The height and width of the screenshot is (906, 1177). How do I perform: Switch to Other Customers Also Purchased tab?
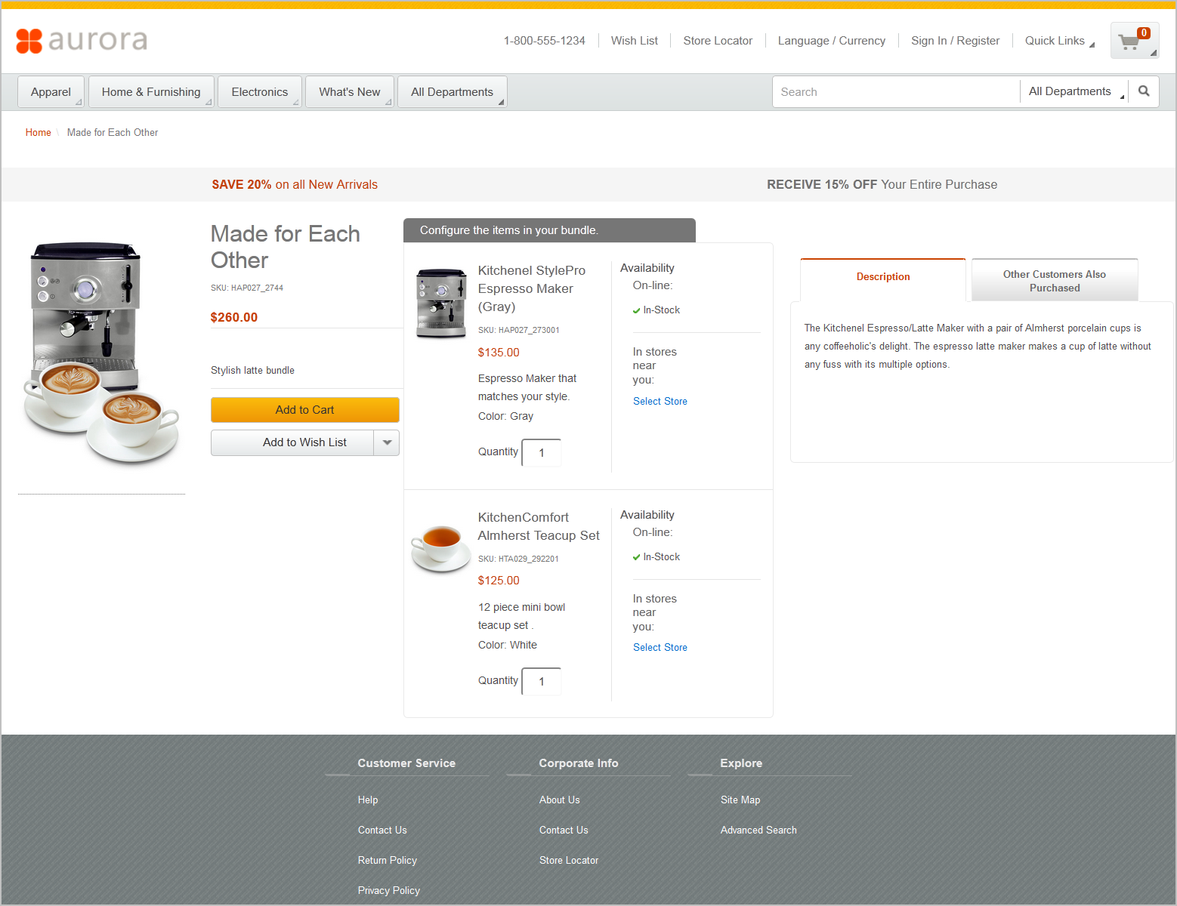(1054, 280)
